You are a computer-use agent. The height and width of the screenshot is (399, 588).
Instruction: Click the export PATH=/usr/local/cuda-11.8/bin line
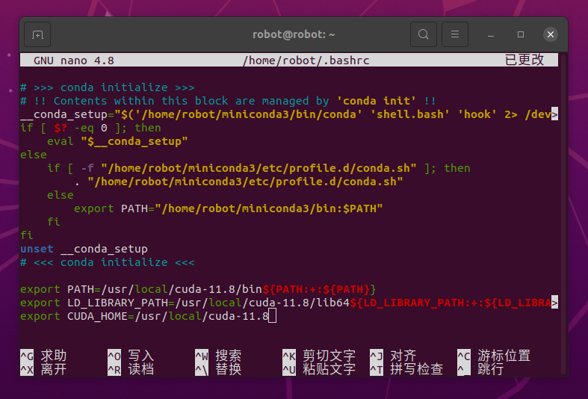198,289
